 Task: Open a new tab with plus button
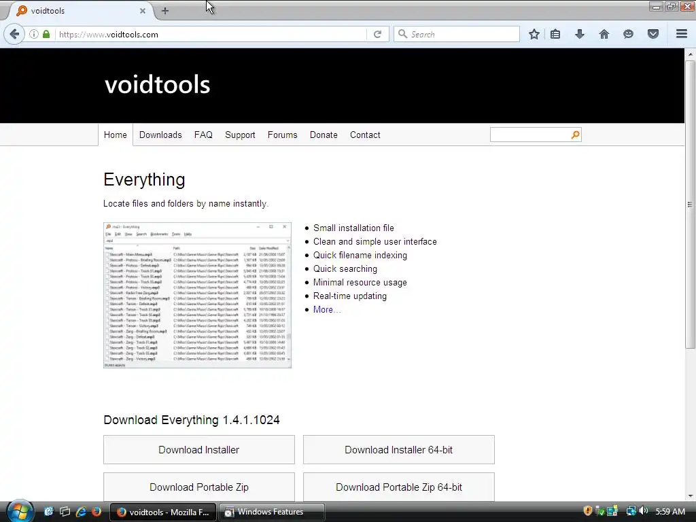165,11
